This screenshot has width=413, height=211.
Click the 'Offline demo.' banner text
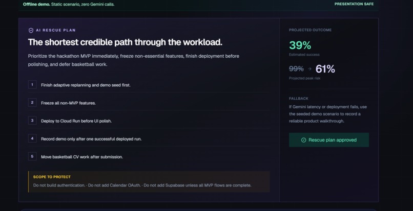click(36, 4)
